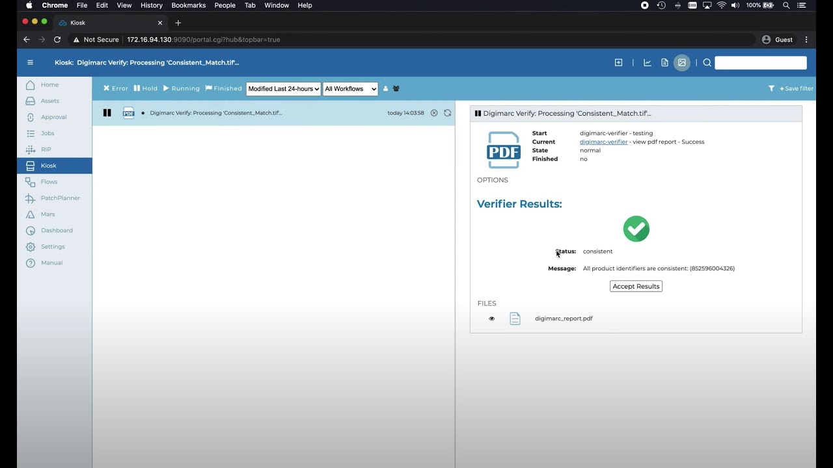Image resolution: width=833 pixels, height=468 pixels.
Task: Click the PDF icon in job list row
Action: 129,113
